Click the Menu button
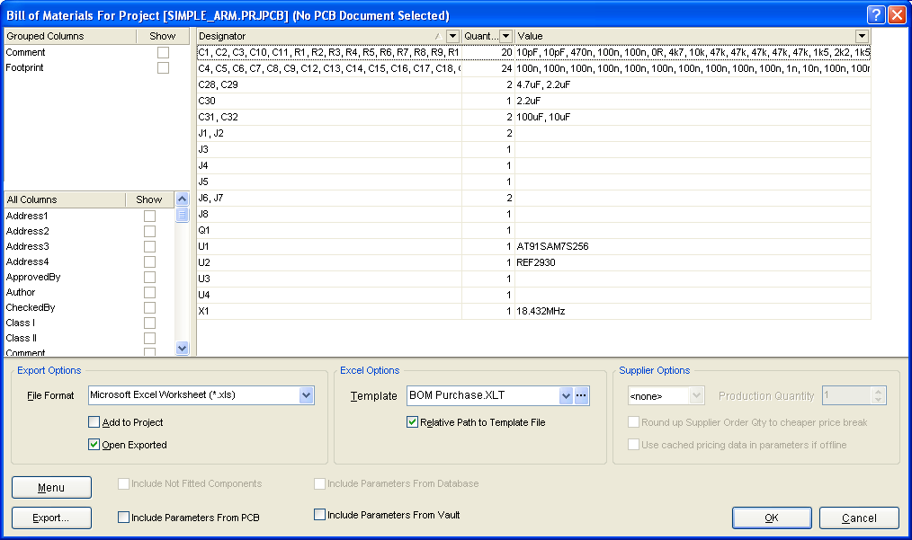912x540 pixels. (x=52, y=487)
